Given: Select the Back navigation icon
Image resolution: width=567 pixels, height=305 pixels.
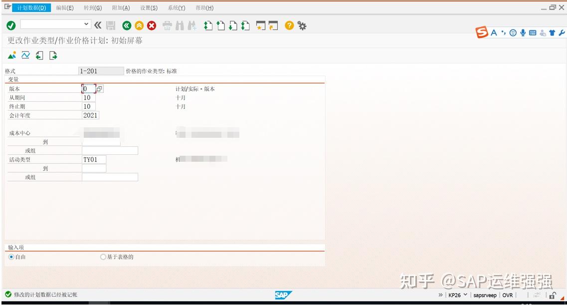Looking at the screenshot, I should (126, 25).
